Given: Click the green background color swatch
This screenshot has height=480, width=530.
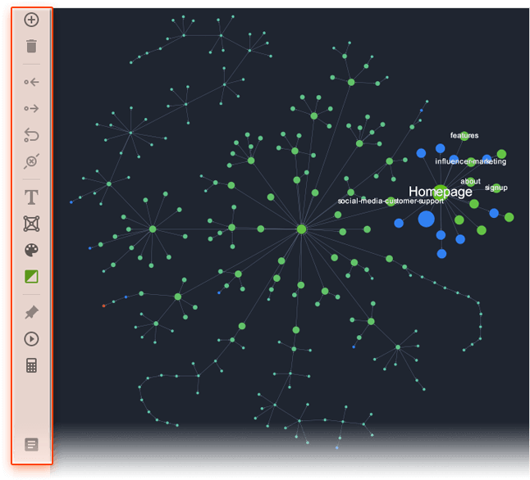Looking at the screenshot, I should coord(32,276).
